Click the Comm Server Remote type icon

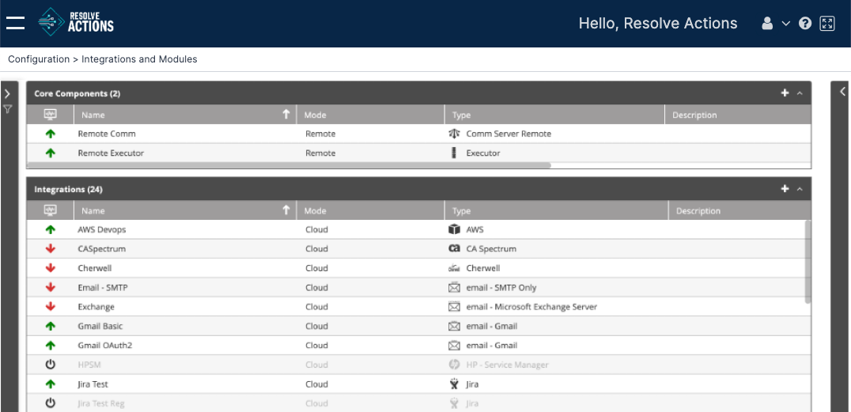[454, 134]
